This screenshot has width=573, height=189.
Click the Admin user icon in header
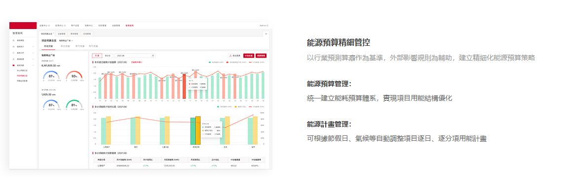click(x=267, y=26)
